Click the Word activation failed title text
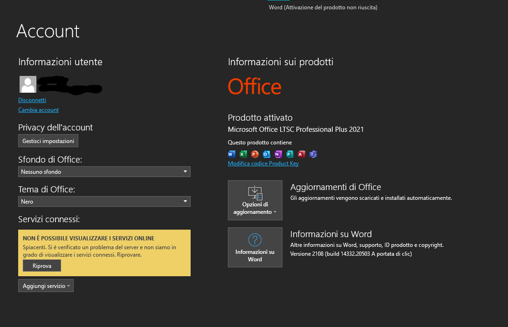508x327 pixels. tap(323, 7)
